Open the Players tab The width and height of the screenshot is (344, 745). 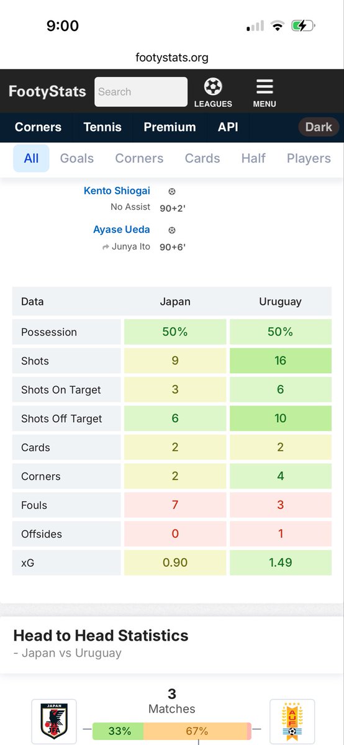pyautogui.click(x=309, y=158)
